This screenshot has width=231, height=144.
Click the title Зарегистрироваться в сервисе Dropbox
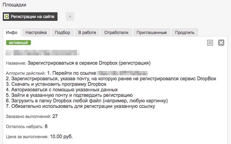89,63
